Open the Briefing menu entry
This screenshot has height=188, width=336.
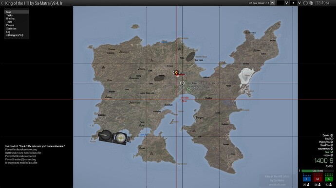(x=10, y=18)
